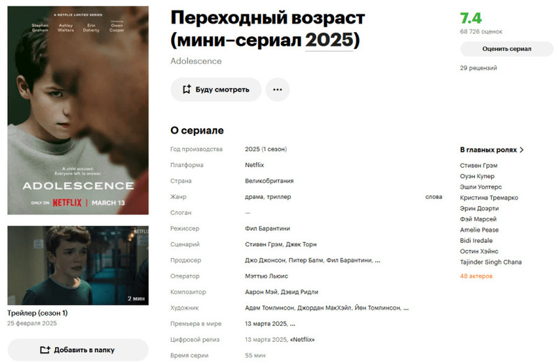Click trailer date '25 февраля 2025'

(32, 323)
